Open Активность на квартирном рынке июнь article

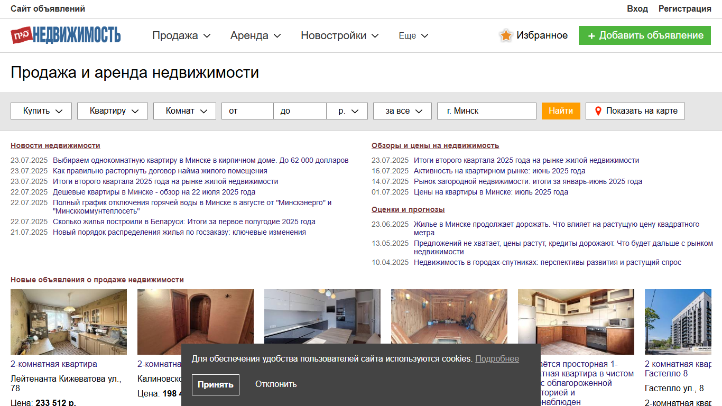[499, 171]
